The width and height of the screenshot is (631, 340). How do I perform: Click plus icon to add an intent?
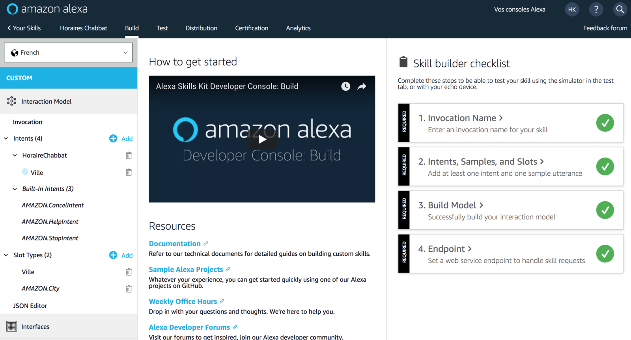(x=113, y=138)
